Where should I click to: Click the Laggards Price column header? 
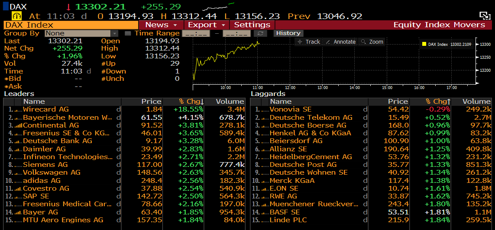tap(388, 102)
